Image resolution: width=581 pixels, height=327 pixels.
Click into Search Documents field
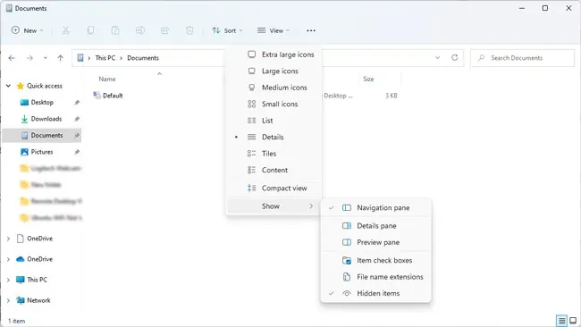pos(523,58)
